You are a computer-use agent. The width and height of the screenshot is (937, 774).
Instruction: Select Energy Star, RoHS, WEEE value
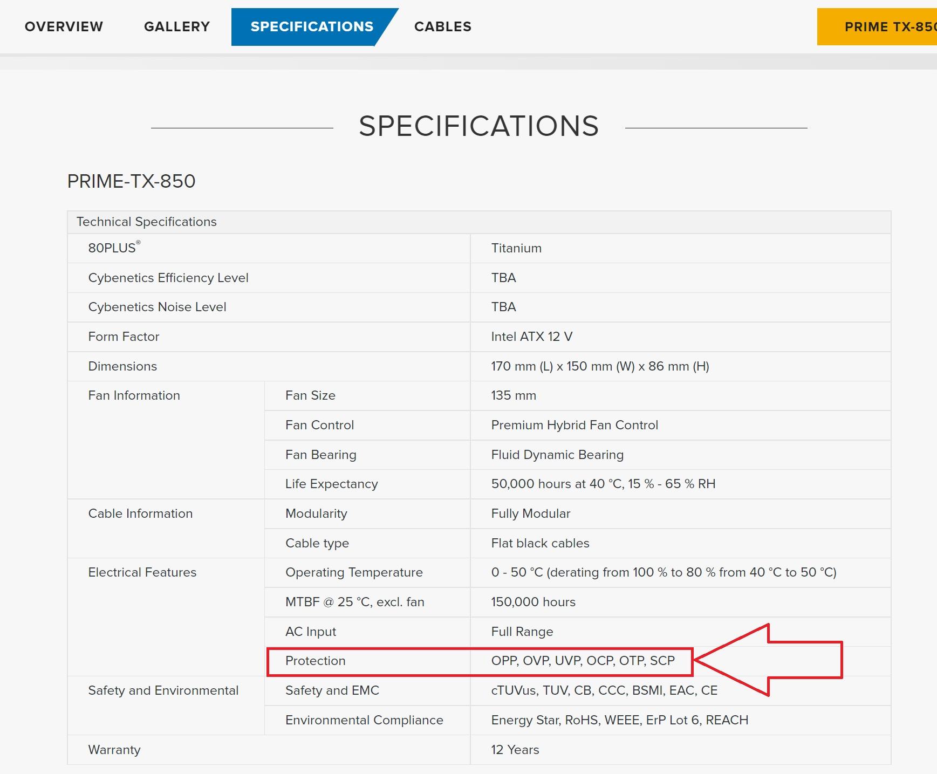pyautogui.click(x=619, y=720)
